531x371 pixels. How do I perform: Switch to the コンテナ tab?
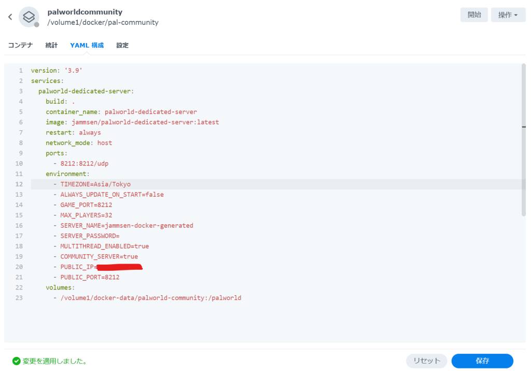pyautogui.click(x=20, y=45)
